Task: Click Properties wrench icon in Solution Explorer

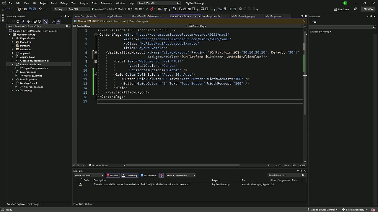Action: point(54,21)
